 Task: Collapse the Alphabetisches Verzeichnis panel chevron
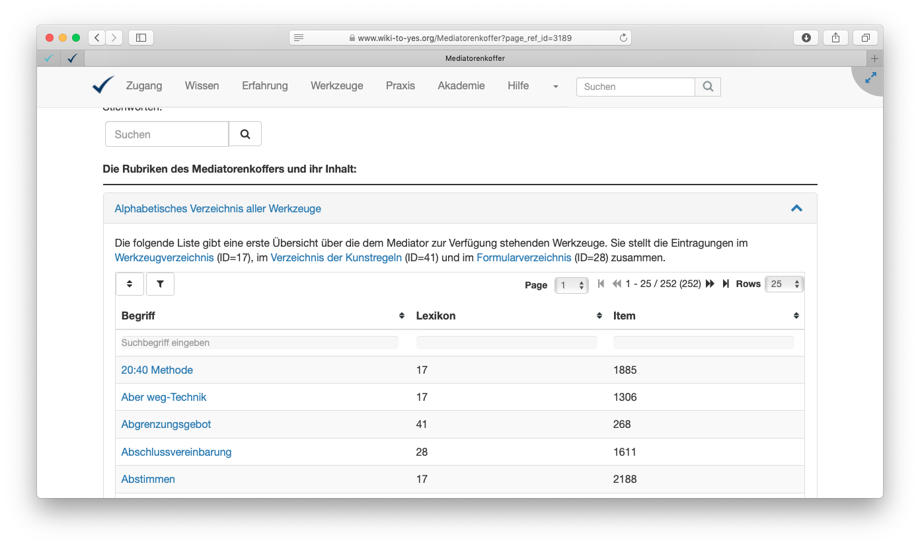click(796, 208)
